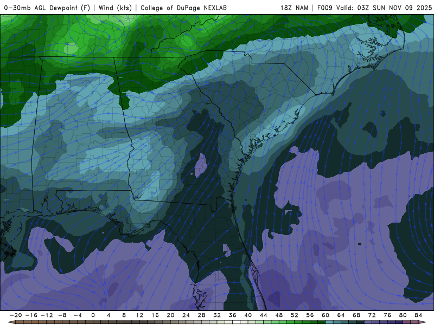Click the '20' value on color scale
Screen dimensions: 434x325
coord(170,315)
